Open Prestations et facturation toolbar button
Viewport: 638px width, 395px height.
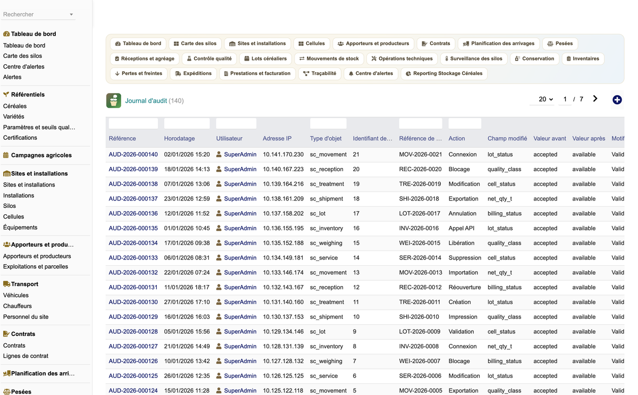click(257, 73)
